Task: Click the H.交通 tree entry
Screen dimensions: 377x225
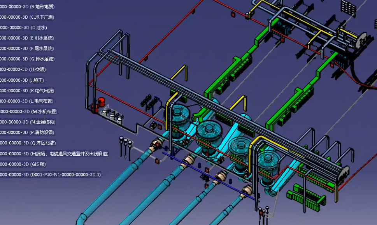Action: click(x=23, y=69)
